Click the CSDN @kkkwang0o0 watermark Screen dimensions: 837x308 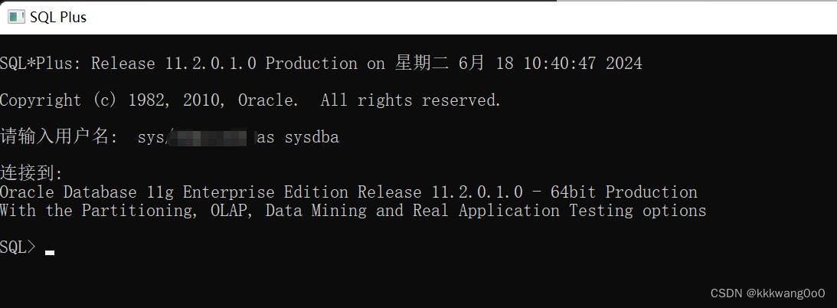coord(767,293)
